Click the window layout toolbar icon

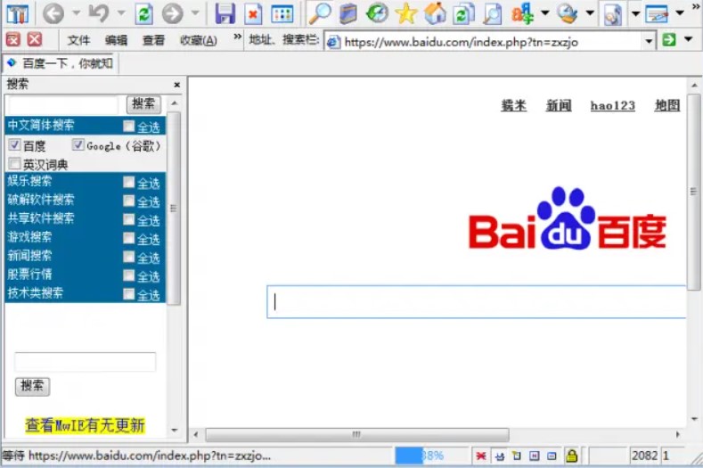[x=657, y=13]
